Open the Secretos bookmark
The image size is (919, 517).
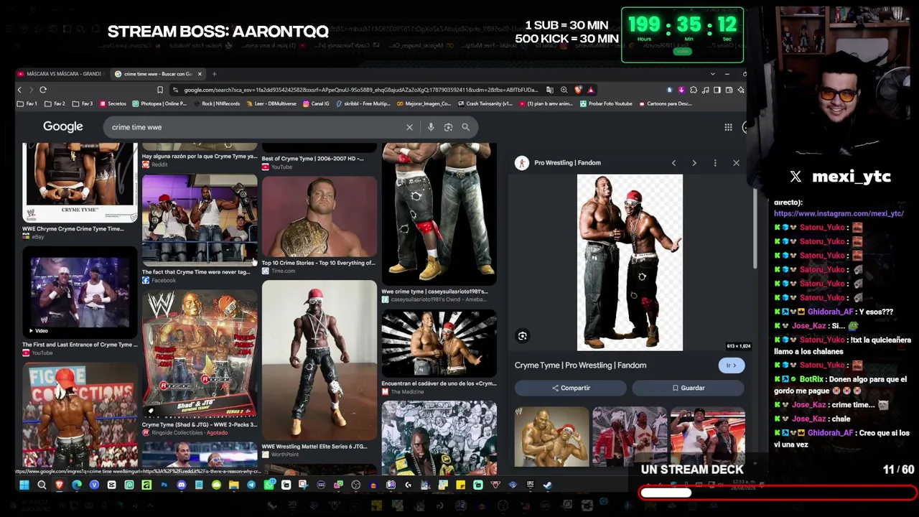point(113,103)
